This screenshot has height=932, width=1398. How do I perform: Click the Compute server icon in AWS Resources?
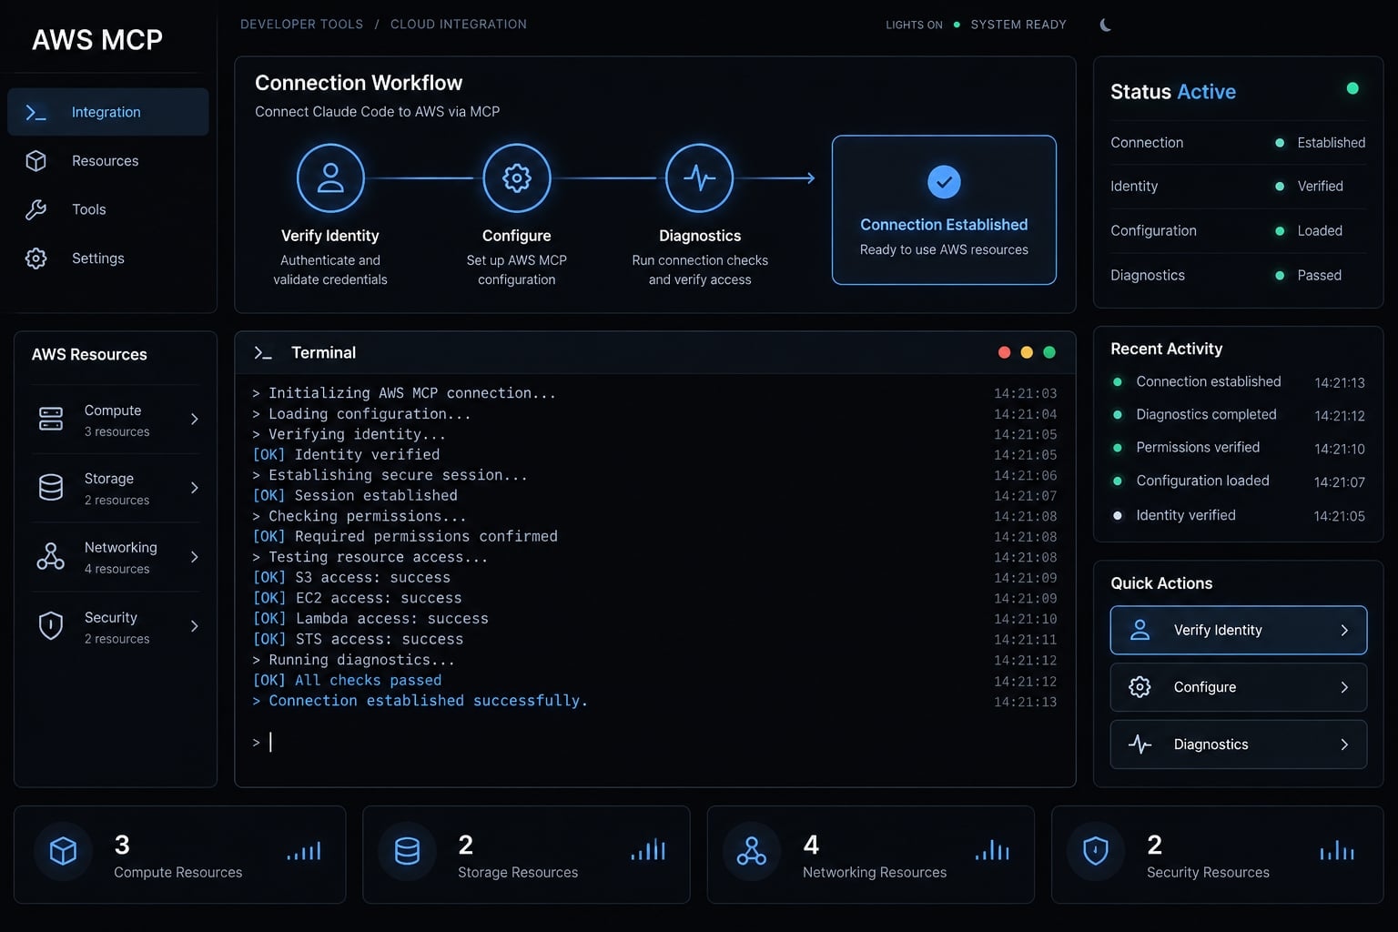[x=51, y=419]
